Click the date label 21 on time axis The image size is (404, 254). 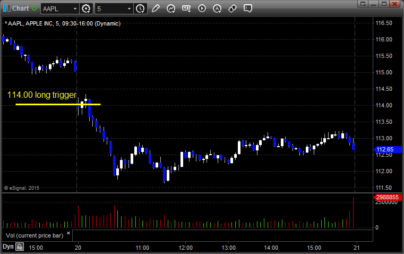point(356,248)
